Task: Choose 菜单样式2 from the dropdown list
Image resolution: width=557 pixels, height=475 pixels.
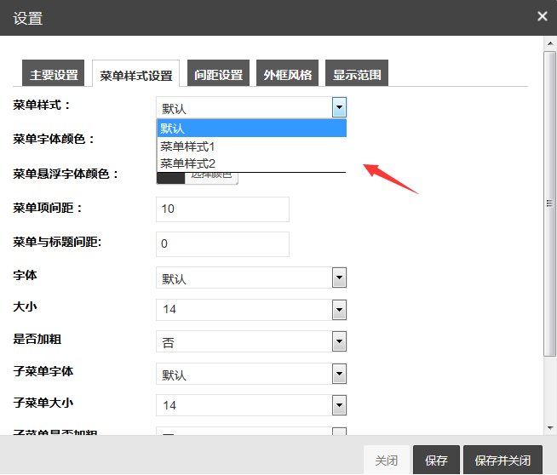Action: (251, 163)
